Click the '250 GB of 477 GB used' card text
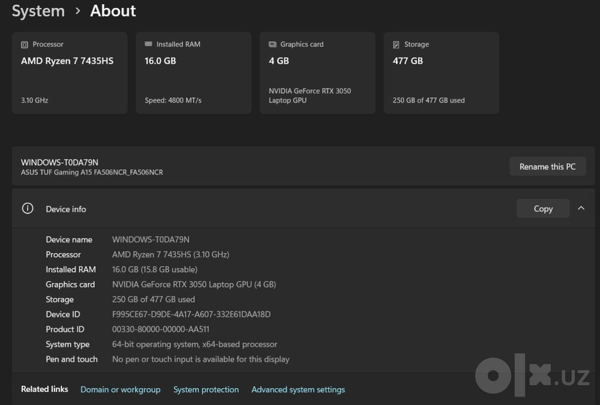 click(x=428, y=100)
